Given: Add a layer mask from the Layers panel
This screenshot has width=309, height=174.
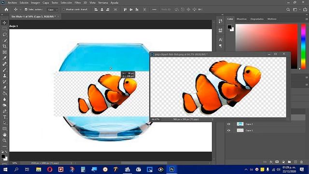Looking at the screenshot, I should 277,162.
